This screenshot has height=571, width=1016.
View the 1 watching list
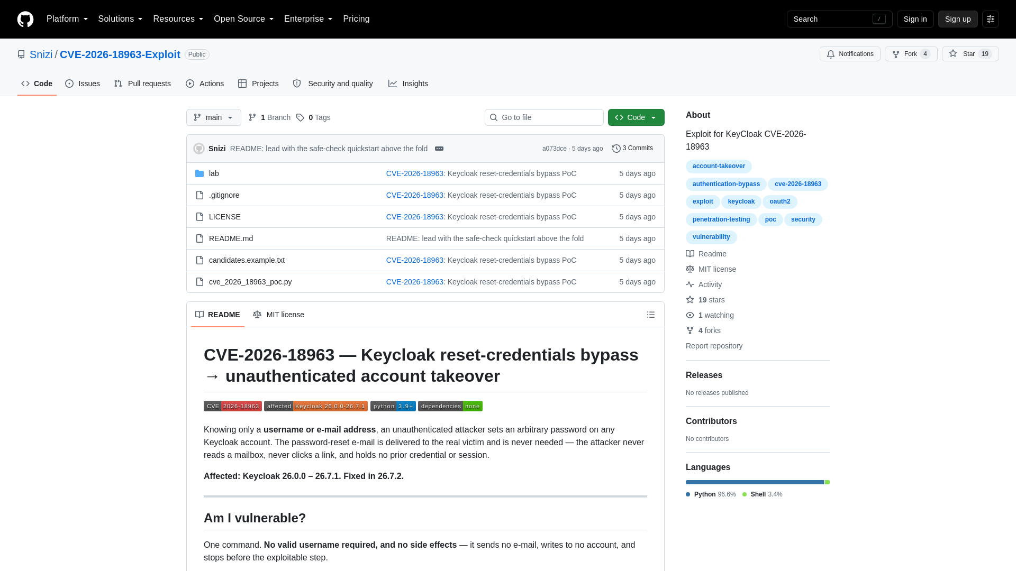[710, 315]
